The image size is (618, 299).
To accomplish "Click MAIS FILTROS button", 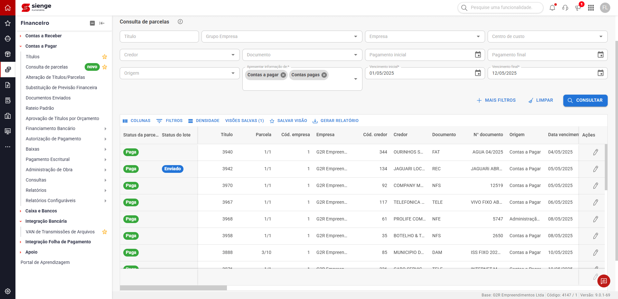I will 496,100.
